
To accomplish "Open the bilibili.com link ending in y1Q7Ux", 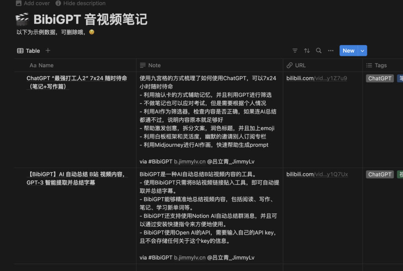I will click(x=317, y=174).
